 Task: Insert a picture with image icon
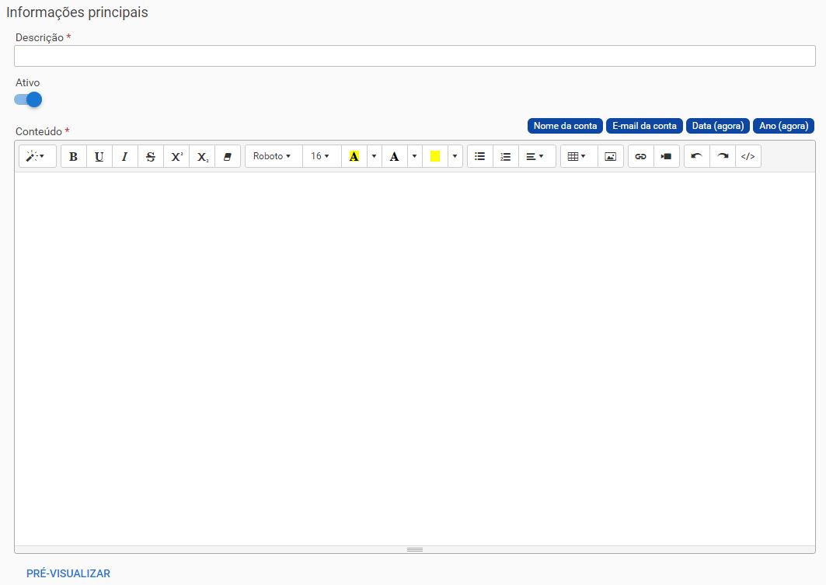click(611, 156)
